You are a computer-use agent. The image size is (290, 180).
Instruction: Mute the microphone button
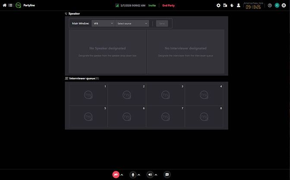pos(133,174)
